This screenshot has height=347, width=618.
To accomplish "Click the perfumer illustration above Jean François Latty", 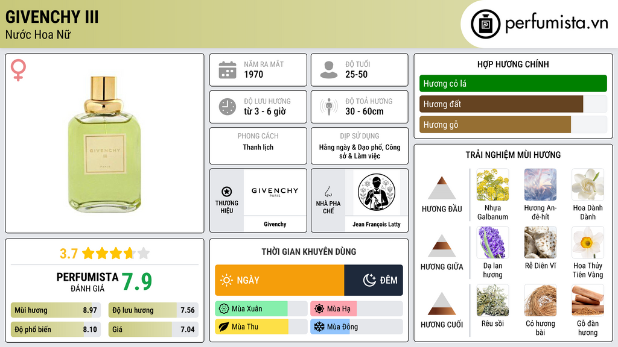I will point(377,192).
